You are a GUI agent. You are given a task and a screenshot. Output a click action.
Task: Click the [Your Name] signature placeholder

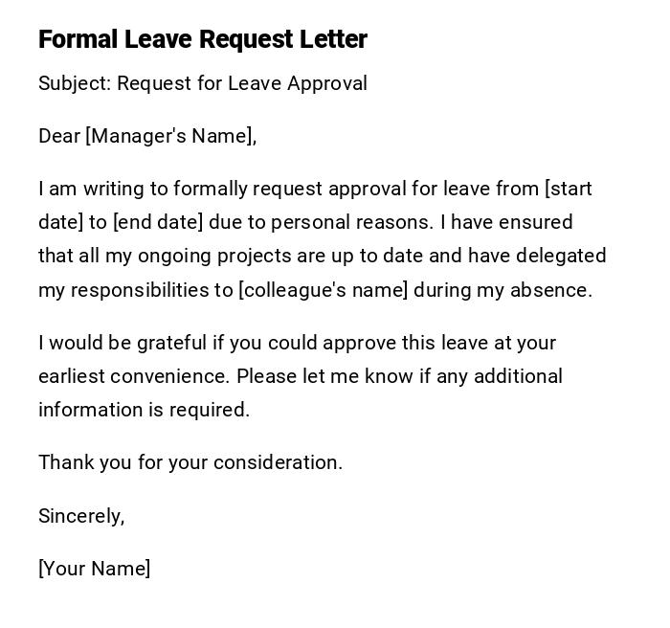[x=95, y=569]
